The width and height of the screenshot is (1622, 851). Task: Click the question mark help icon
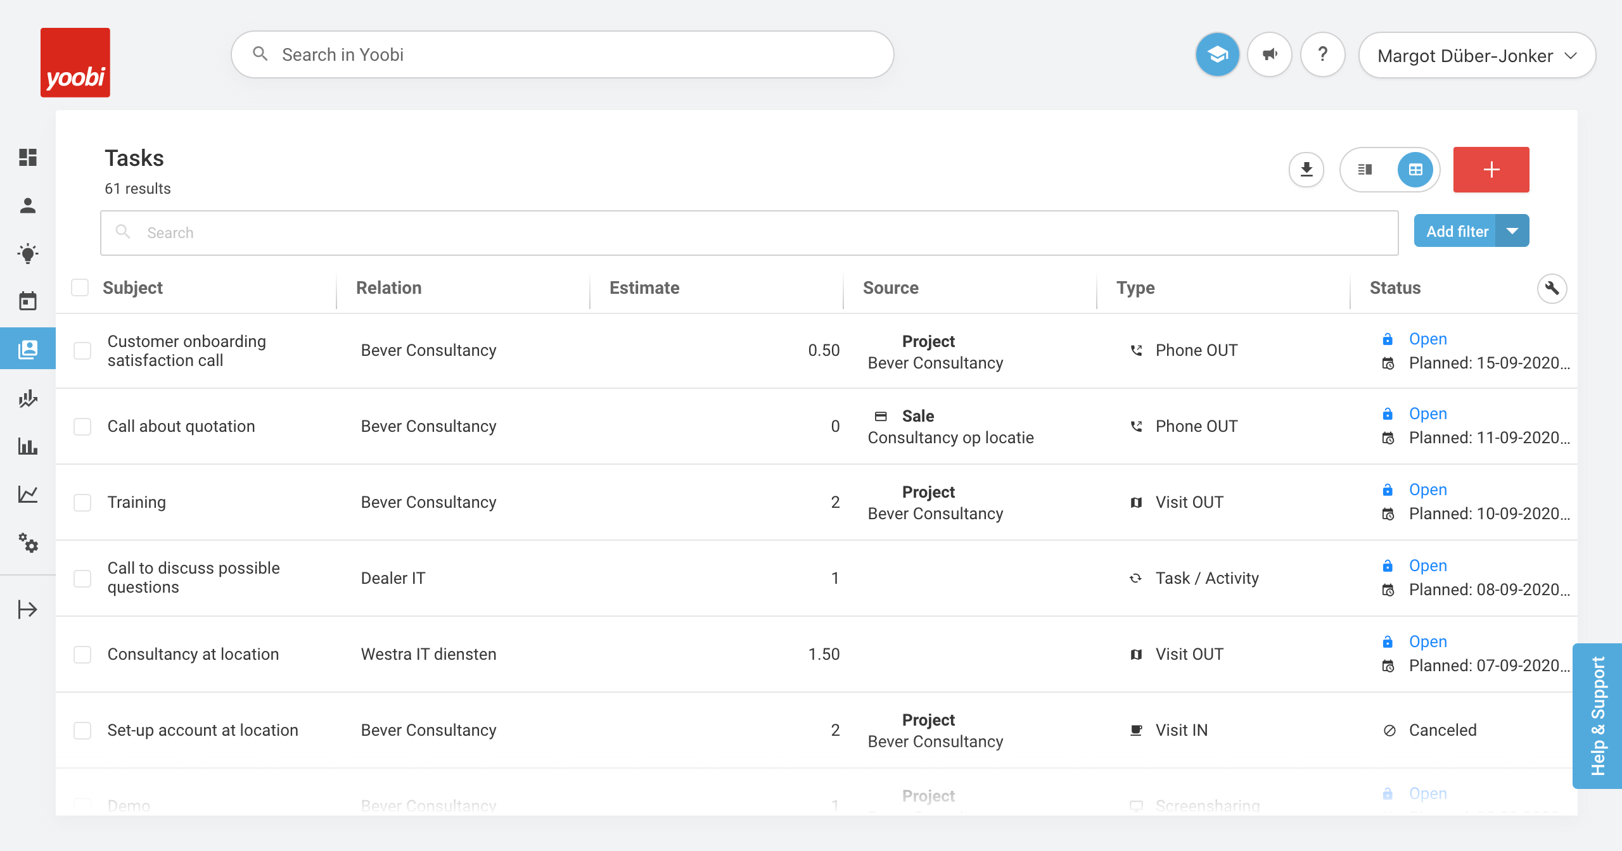(1323, 55)
